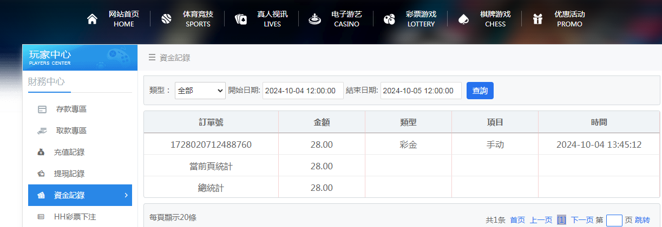The image size is (662, 227).
Task: Open 取款專區 in the sidebar
Action: click(70, 131)
